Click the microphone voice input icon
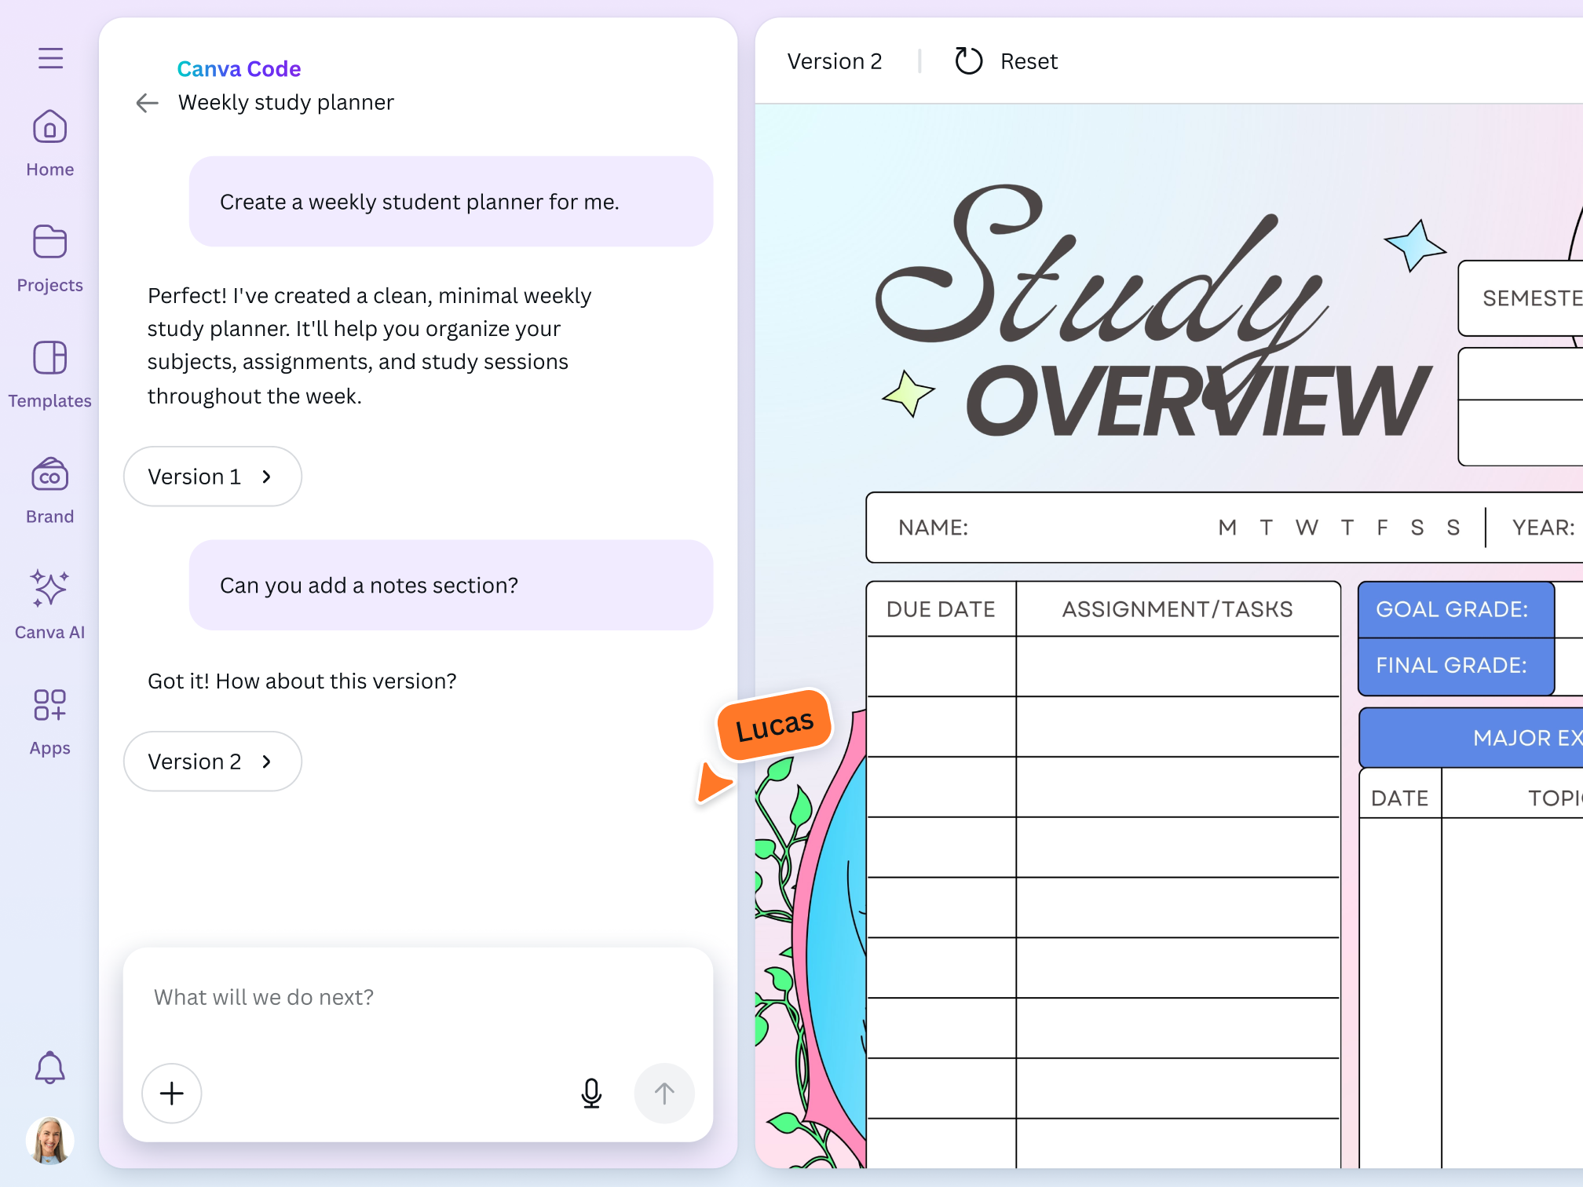1583x1187 pixels. tap(591, 1093)
